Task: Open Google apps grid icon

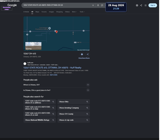Action: (x=146, y=5)
